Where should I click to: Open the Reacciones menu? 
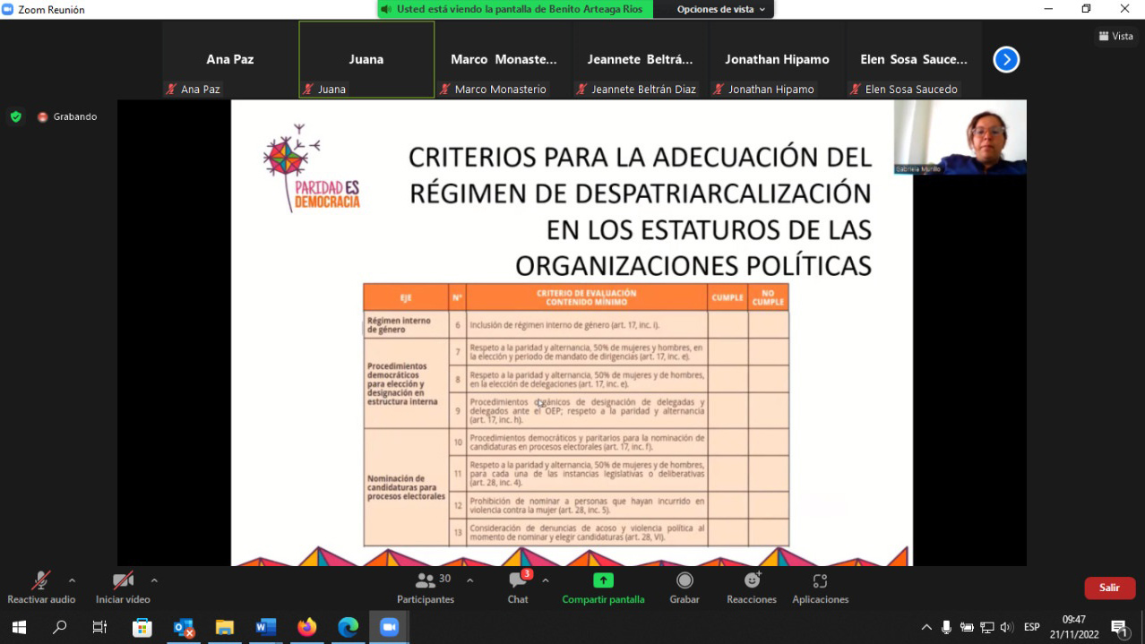[x=751, y=588]
